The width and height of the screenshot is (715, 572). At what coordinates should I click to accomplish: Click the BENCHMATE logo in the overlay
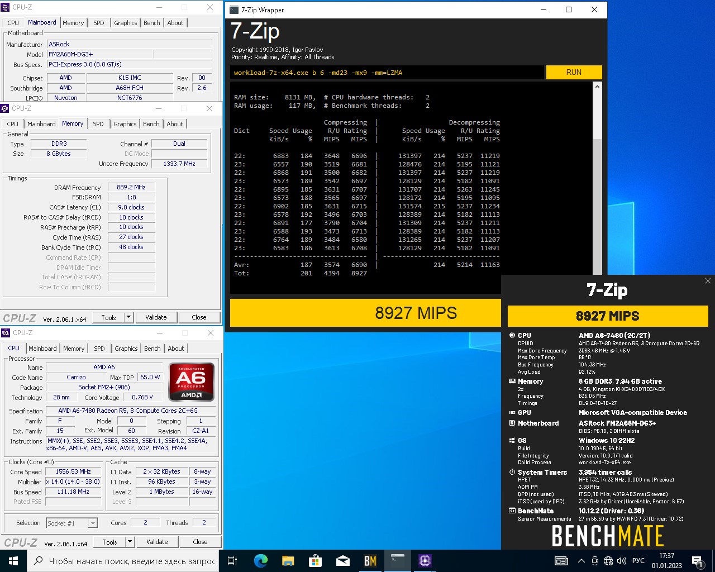pos(608,536)
